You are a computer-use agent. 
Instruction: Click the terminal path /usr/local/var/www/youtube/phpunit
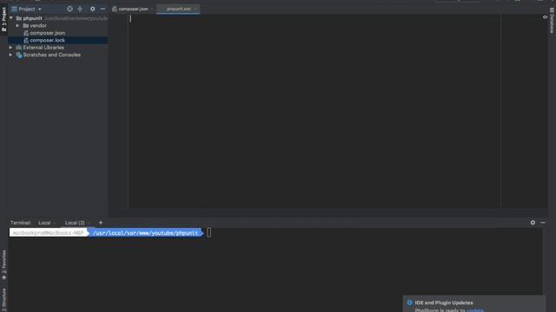click(145, 233)
